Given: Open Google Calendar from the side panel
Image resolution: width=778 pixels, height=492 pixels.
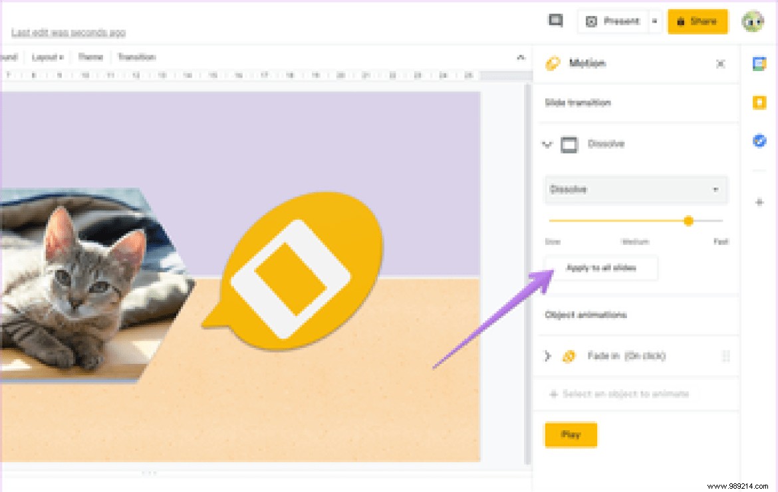Looking at the screenshot, I should coord(759,63).
